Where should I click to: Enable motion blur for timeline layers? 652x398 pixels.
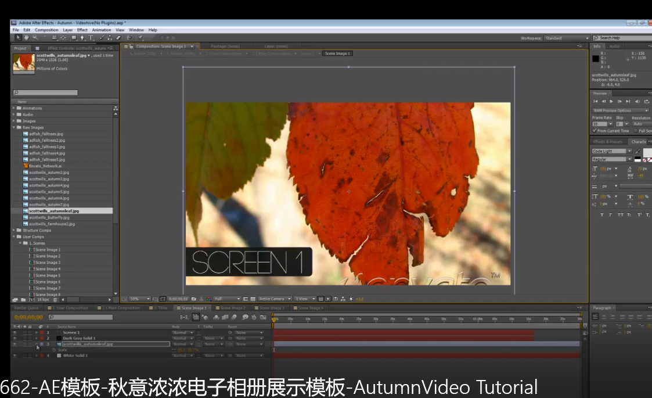coord(234,317)
